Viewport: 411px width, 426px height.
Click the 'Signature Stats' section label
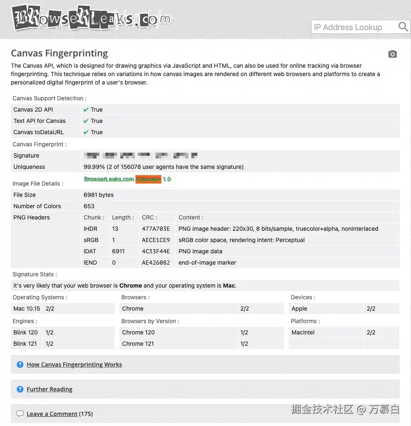pos(35,274)
